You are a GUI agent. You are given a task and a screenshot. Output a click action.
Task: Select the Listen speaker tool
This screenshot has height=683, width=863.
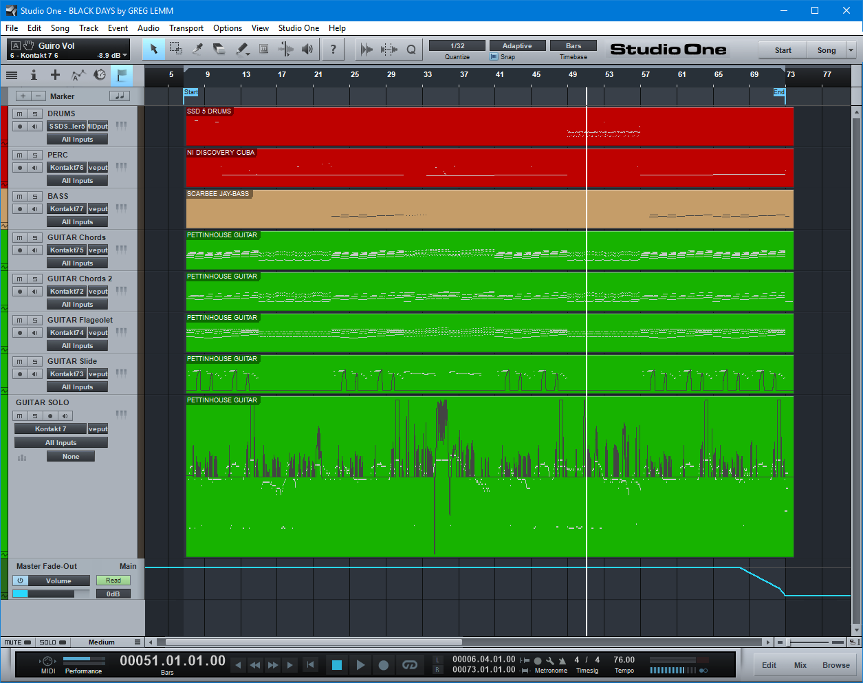[x=307, y=49]
